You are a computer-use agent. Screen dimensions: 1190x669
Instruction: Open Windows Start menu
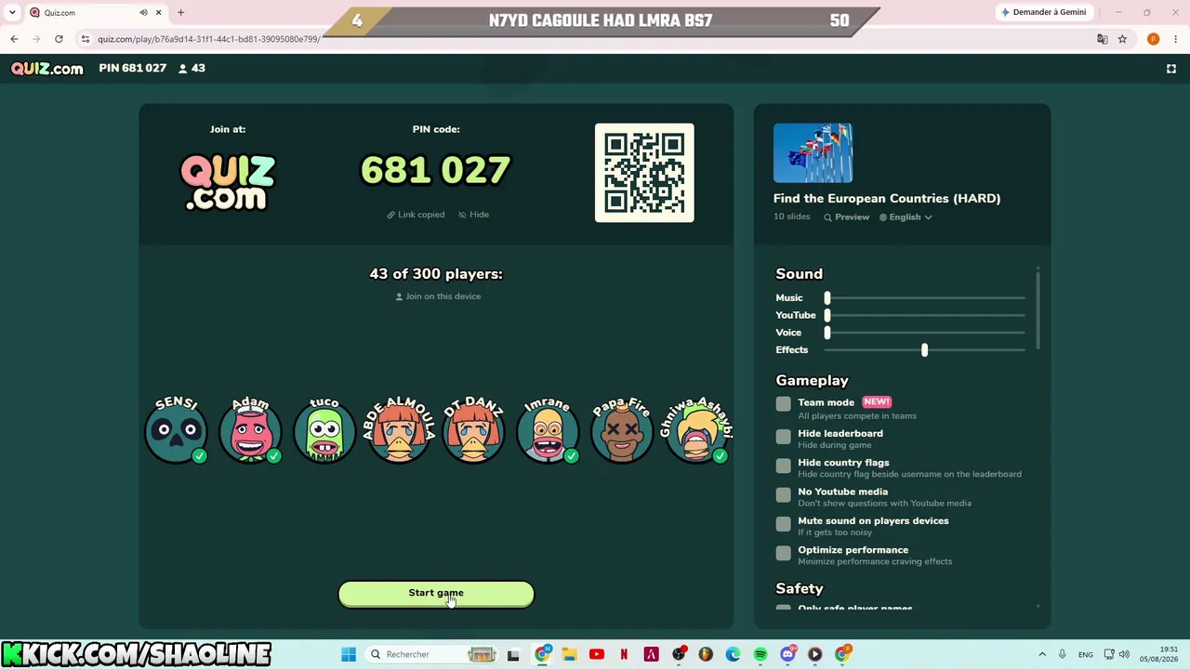(349, 654)
